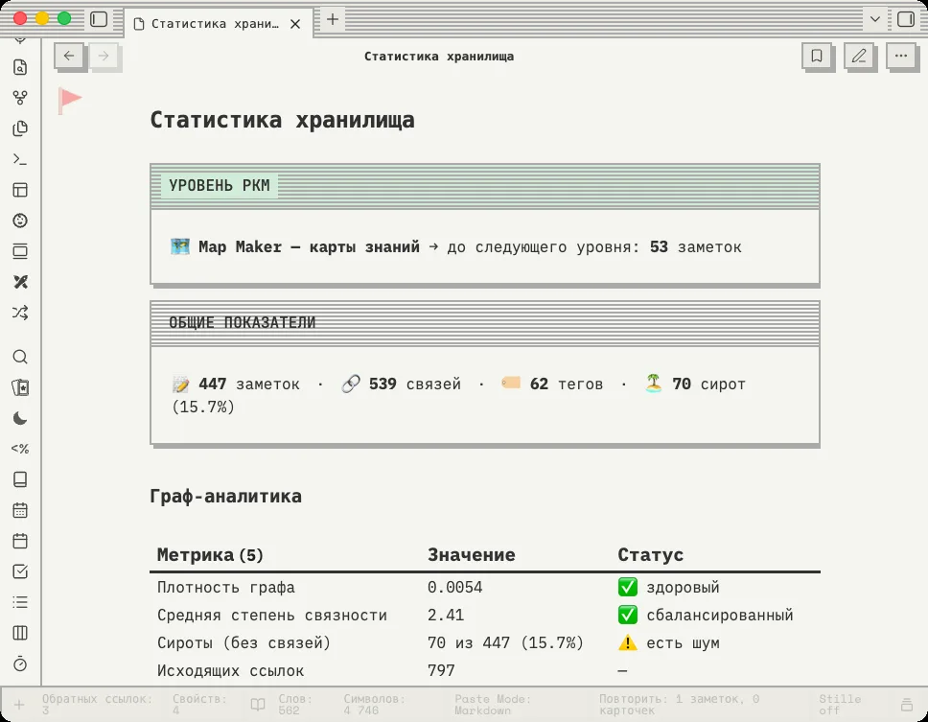Click the pink flag icon

pos(70,100)
